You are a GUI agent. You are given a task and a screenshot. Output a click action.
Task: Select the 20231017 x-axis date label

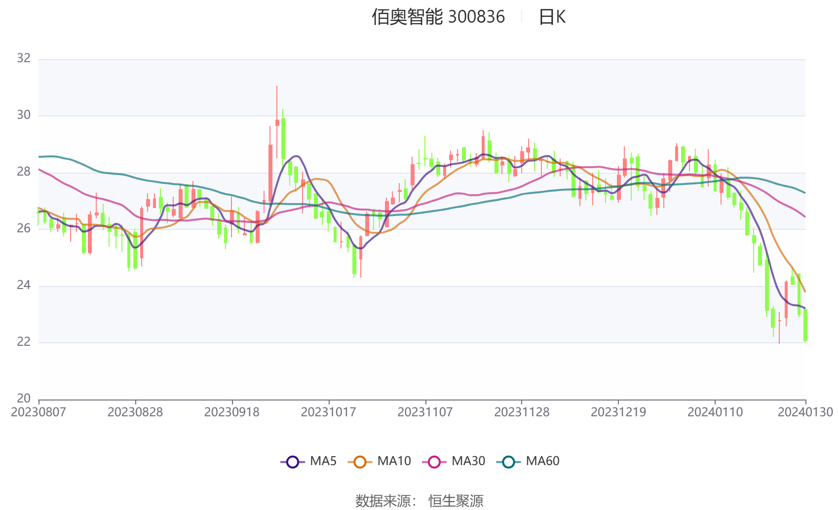[329, 412]
